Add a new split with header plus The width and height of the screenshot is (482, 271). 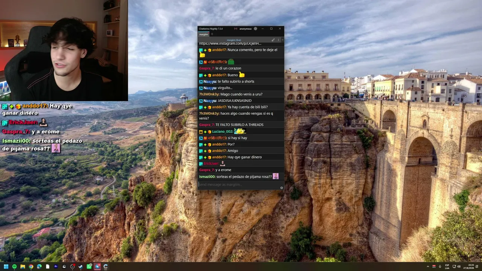pyautogui.click(x=282, y=40)
